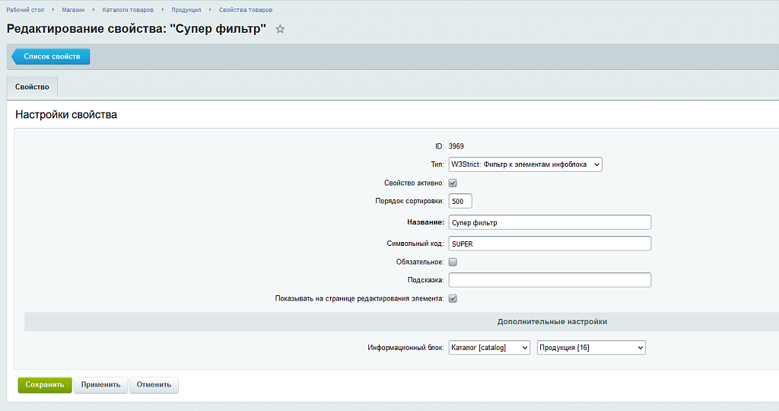Expand the 'Продукция [16]' dropdown

point(591,348)
